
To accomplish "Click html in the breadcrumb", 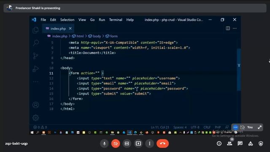I will (80, 36).
